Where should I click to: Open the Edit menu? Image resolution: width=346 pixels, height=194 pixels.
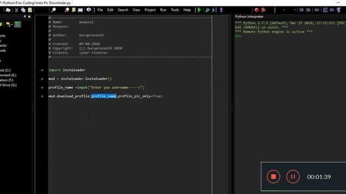click(110, 10)
